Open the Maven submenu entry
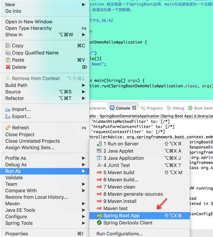 coord(45,203)
